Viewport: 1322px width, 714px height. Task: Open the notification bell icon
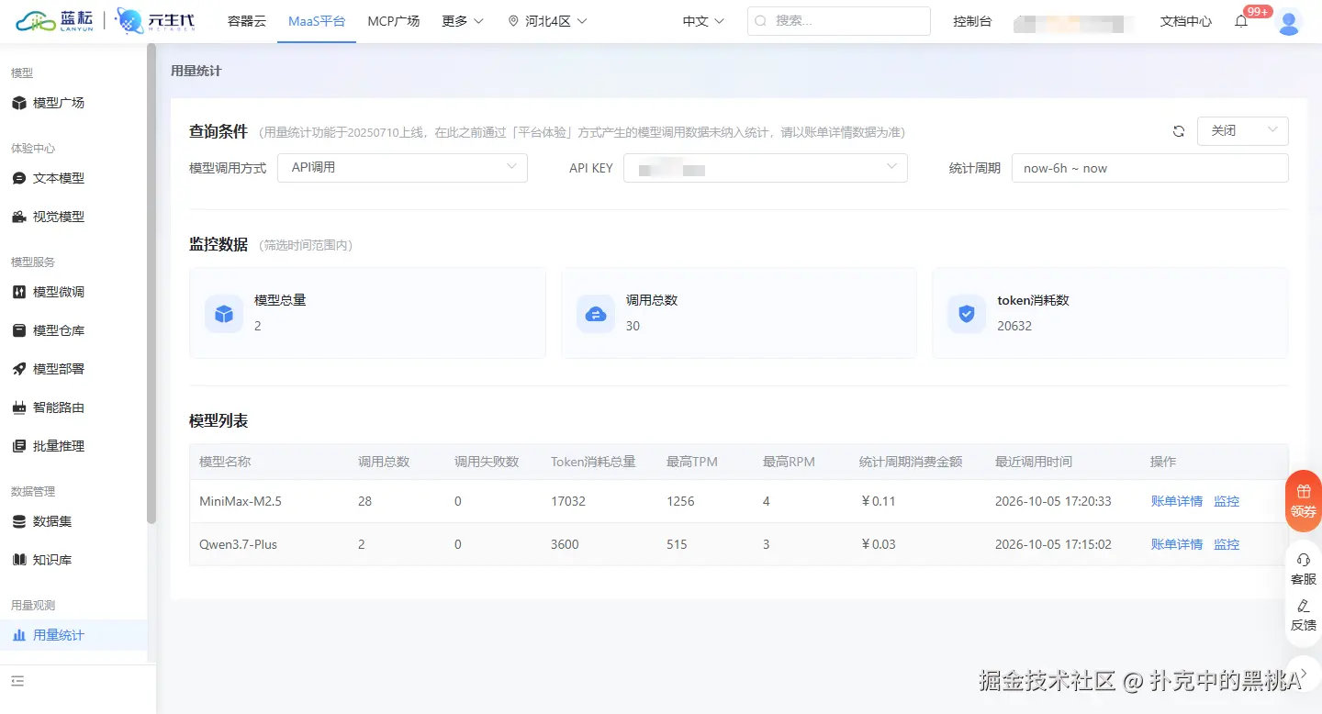[1241, 21]
